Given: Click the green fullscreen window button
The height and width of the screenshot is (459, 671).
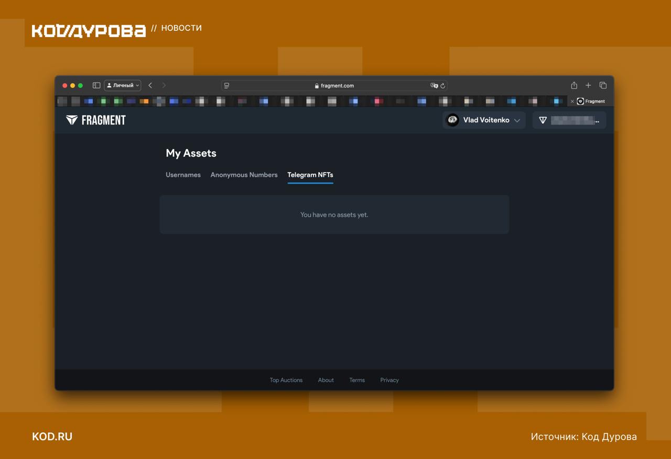Looking at the screenshot, I should [x=80, y=85].
